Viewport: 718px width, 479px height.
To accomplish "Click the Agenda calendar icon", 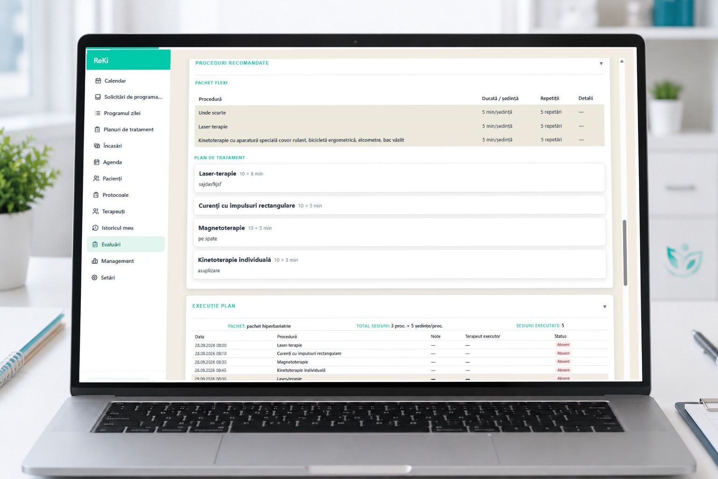I will click(97, 162).
